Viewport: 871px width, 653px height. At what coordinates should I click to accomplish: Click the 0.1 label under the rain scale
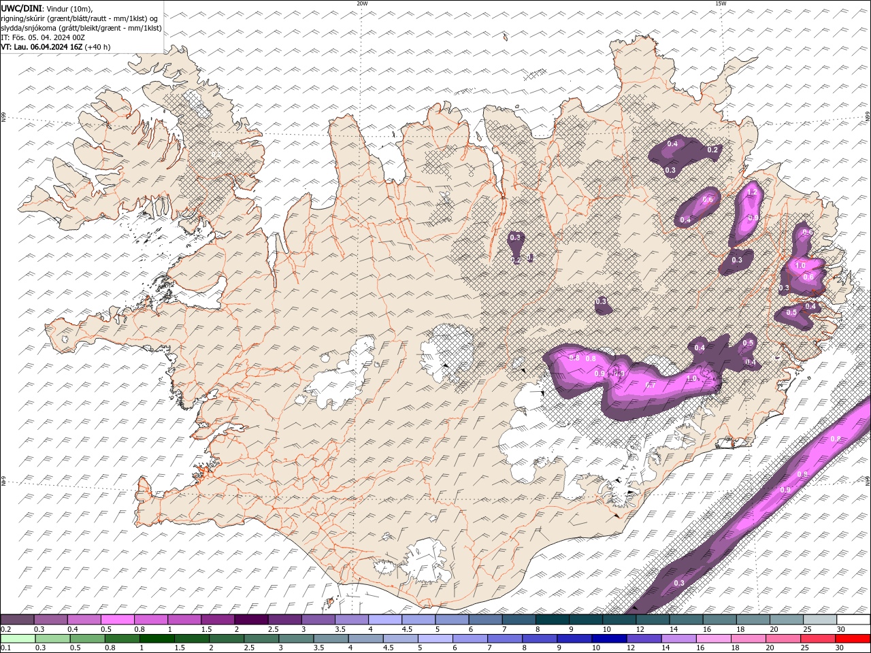[5, 648]
